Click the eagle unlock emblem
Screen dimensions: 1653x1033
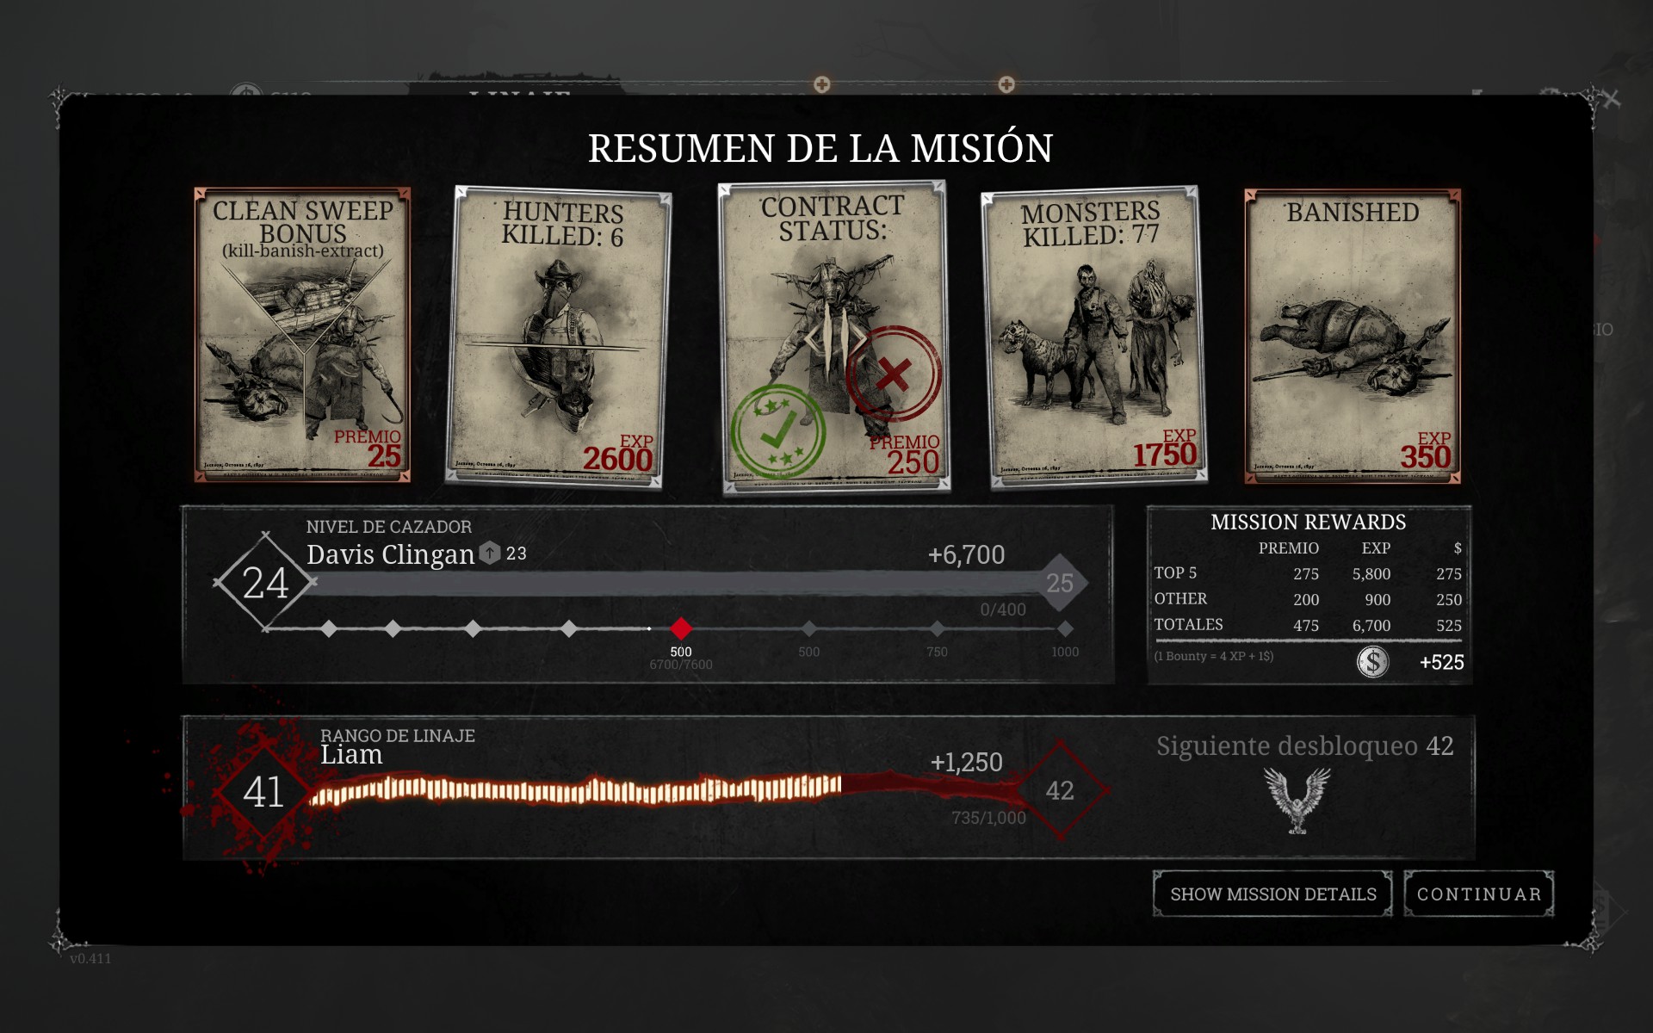(1297, 800)
